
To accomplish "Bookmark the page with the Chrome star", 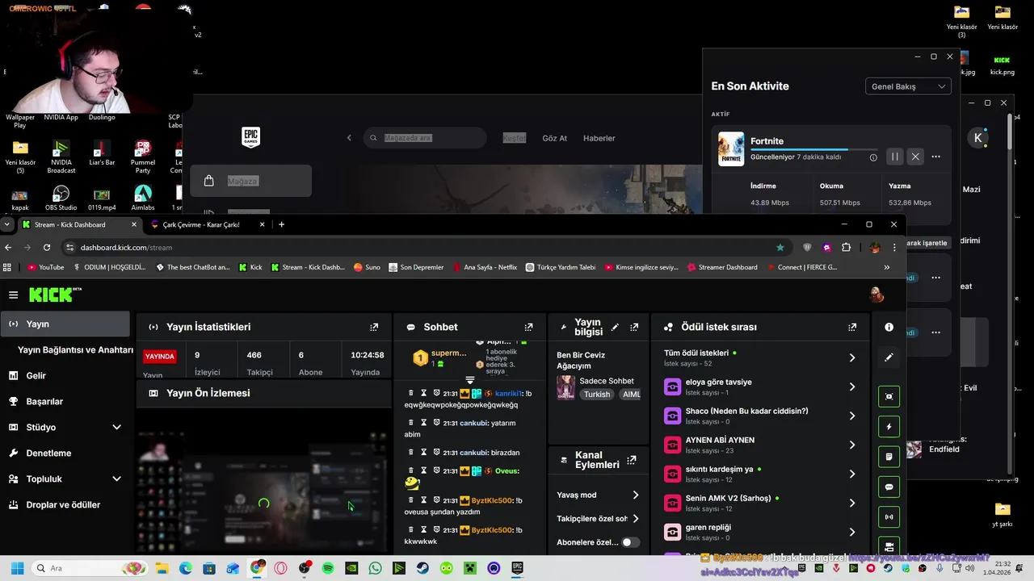I will coord(780,247).
